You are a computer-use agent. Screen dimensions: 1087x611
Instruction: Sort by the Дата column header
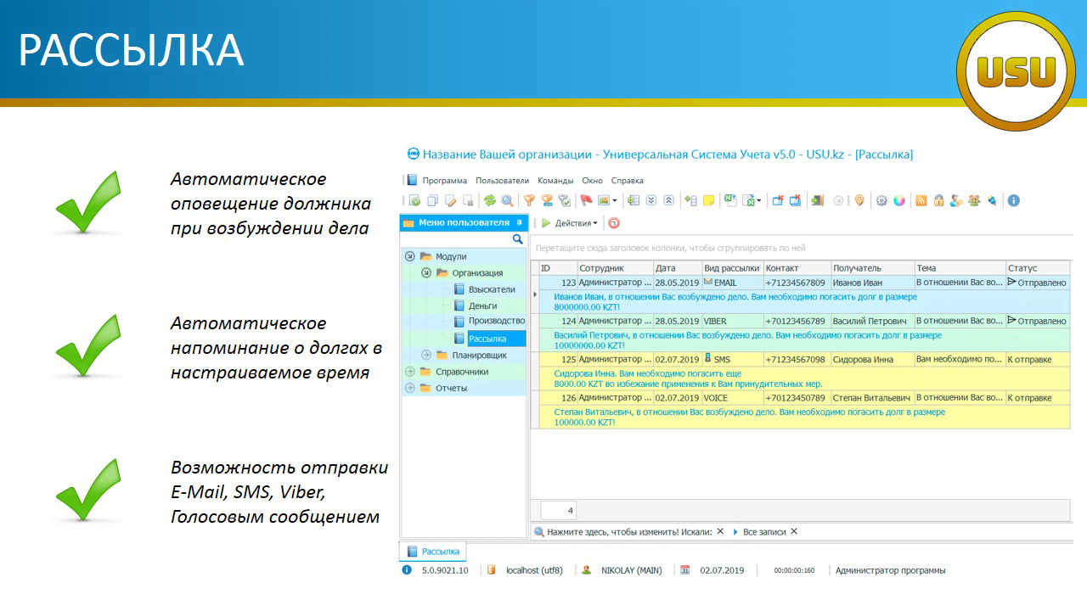pyautogui.click(x=677, y=268)
